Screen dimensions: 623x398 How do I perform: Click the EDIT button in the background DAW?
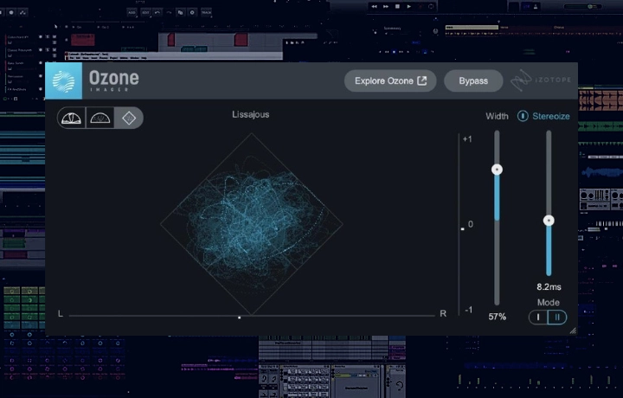tap(146, 12)
